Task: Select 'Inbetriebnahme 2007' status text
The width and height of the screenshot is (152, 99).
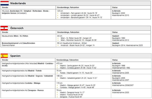Action: click(x=121, y=80)
